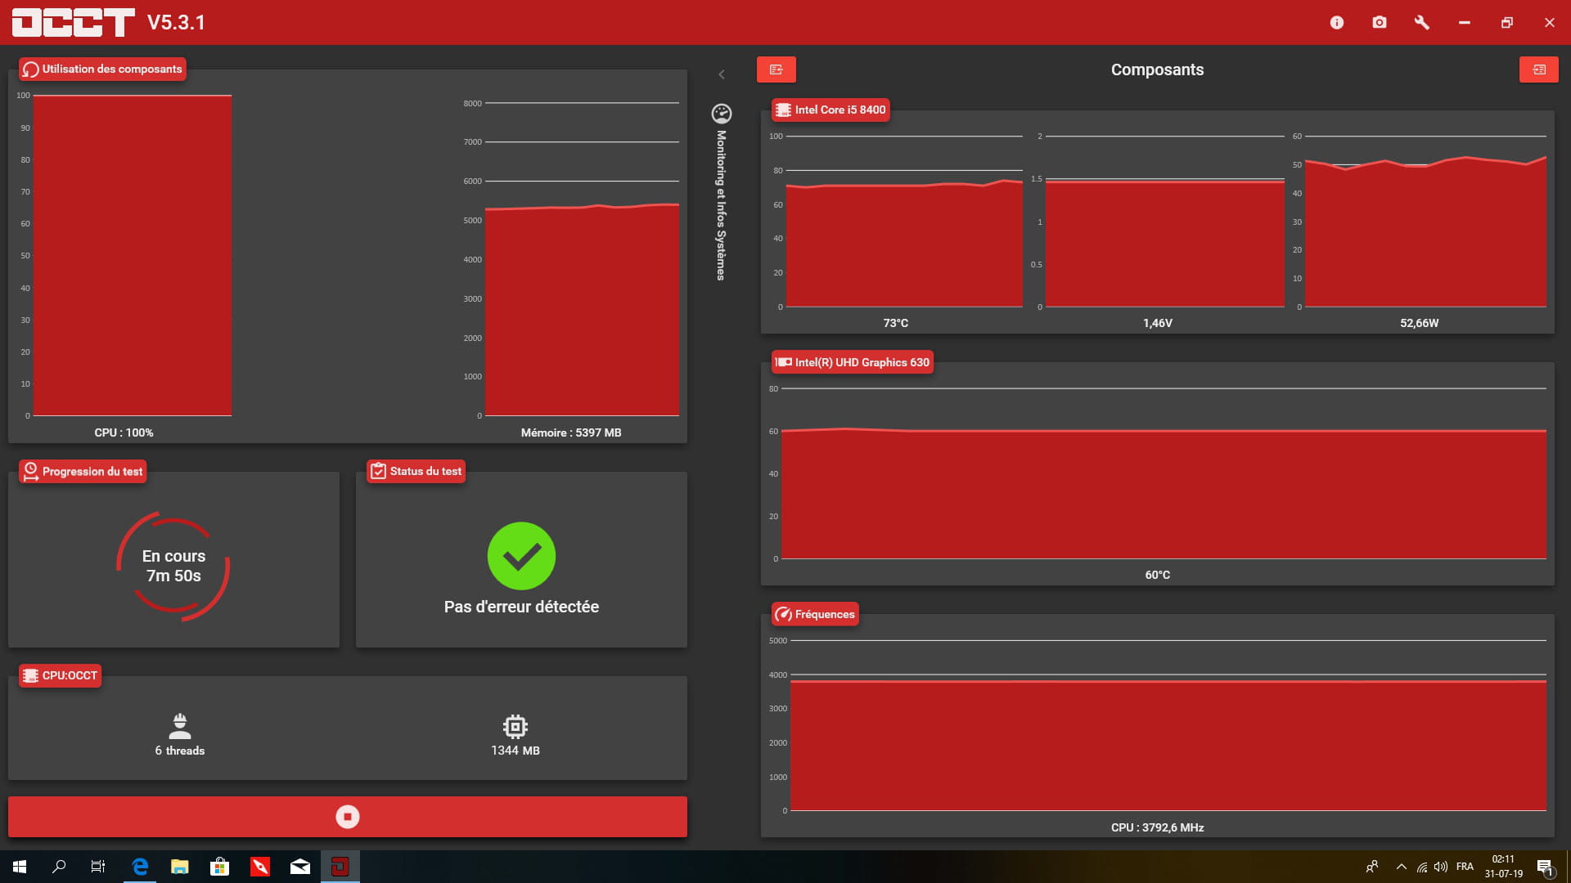Click the Monitoring et Infos Systèmes text
The height and width of the screenshot is (883, 1571).
(x=721, y=205)
